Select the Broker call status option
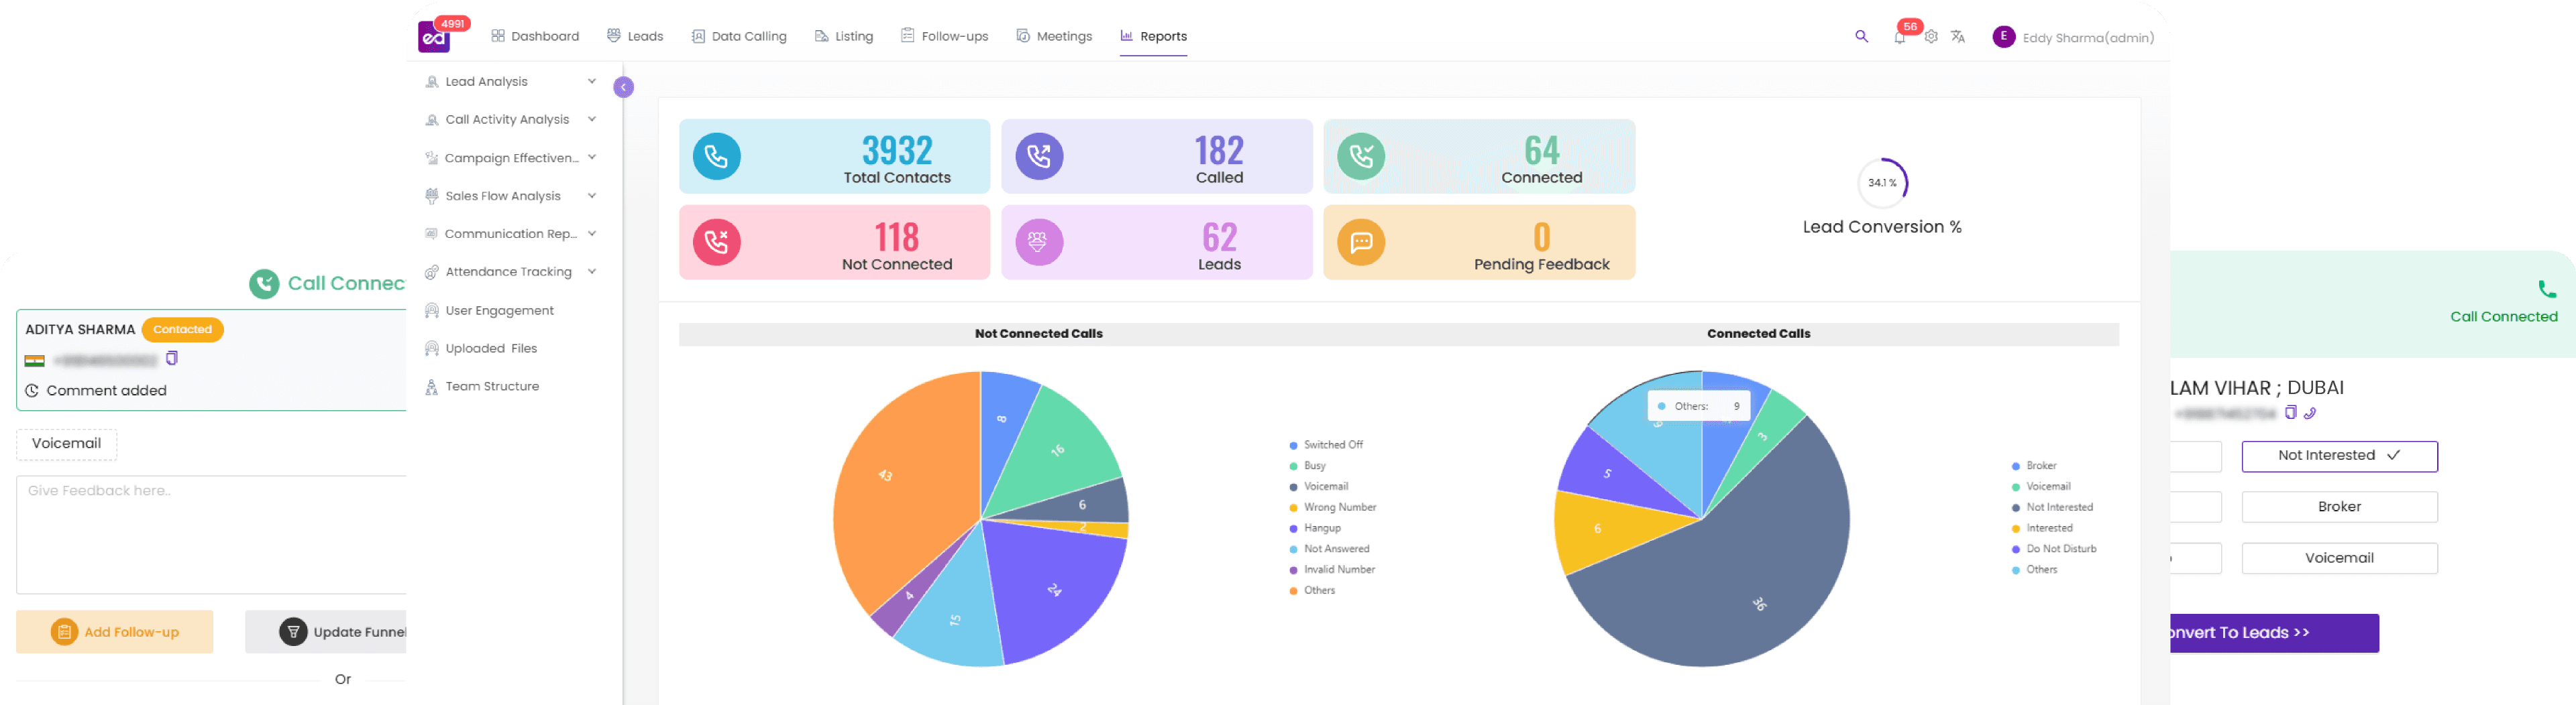The height and width of the screenshot is (705, 2576). (2339, 506)
